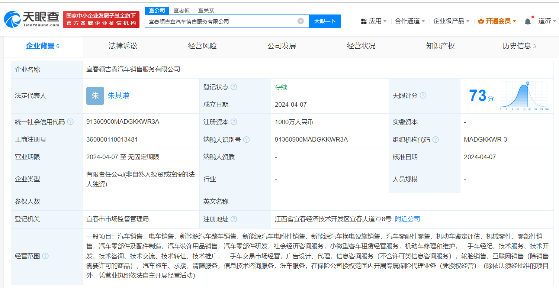Click the help icon beside 纳税人识别号
559x288 pixels.
click(246, 140)
